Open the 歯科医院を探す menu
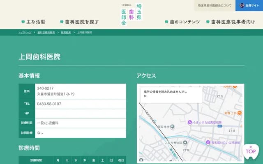This screenshot has width=263, height=164. (x=79, y=22)
